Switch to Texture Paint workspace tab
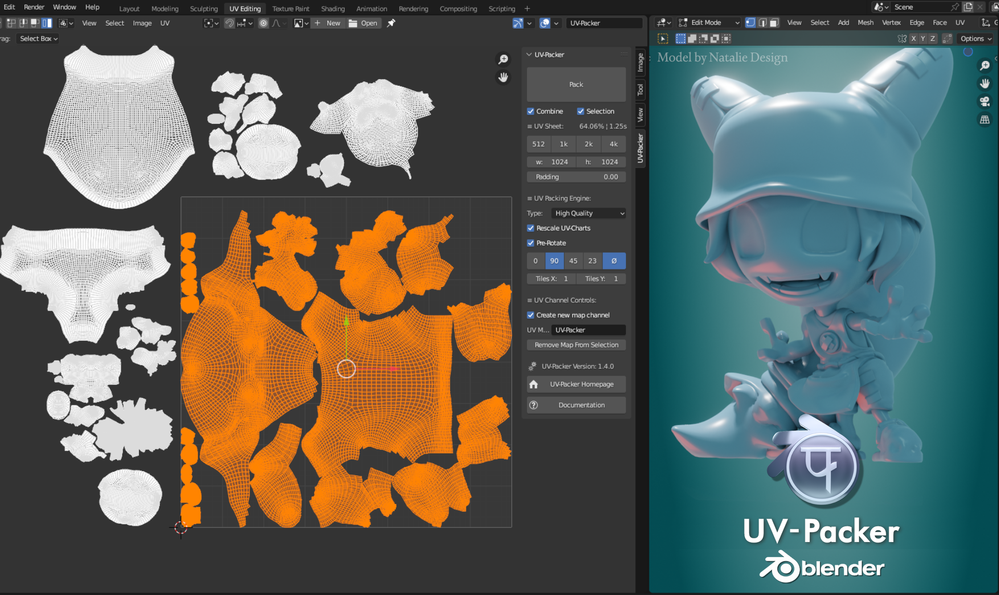 click(x=290, y=9)
